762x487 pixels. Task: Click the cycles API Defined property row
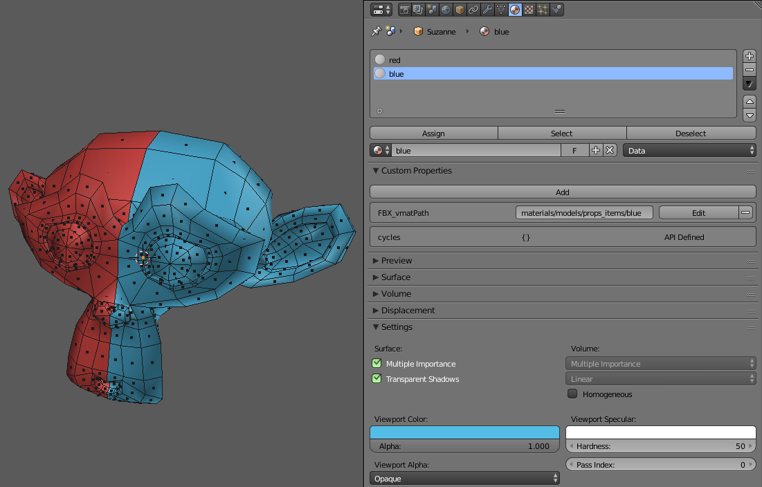563,237
